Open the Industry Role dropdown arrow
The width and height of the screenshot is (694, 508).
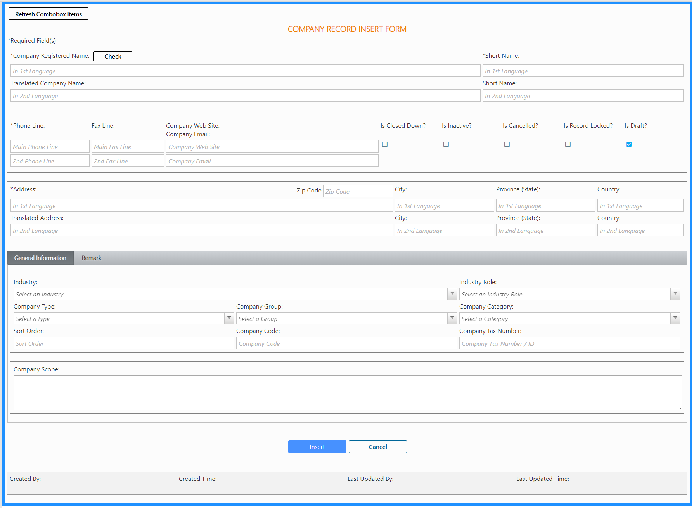pos(675,294)
